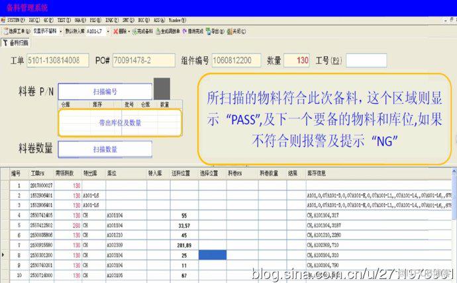The image size is (457, 283).
Task: Select cell 2917000027 in row 1
Action: tap(41, 186)
